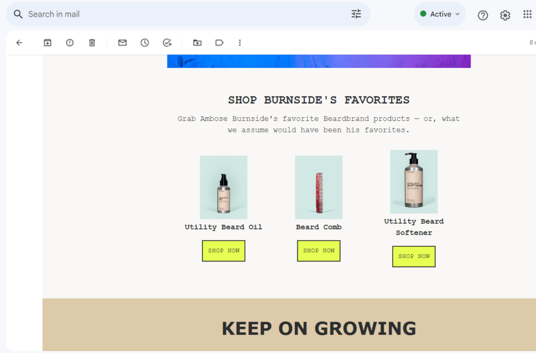Report this email as spam
536x353 pixels.
(70, 43)
